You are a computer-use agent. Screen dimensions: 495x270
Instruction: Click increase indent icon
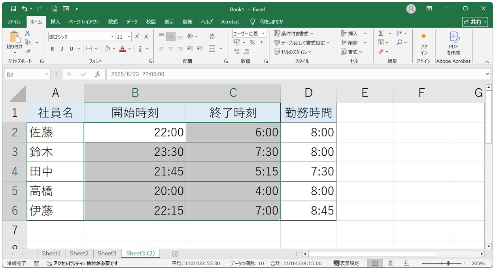click(x=200, y=49)
